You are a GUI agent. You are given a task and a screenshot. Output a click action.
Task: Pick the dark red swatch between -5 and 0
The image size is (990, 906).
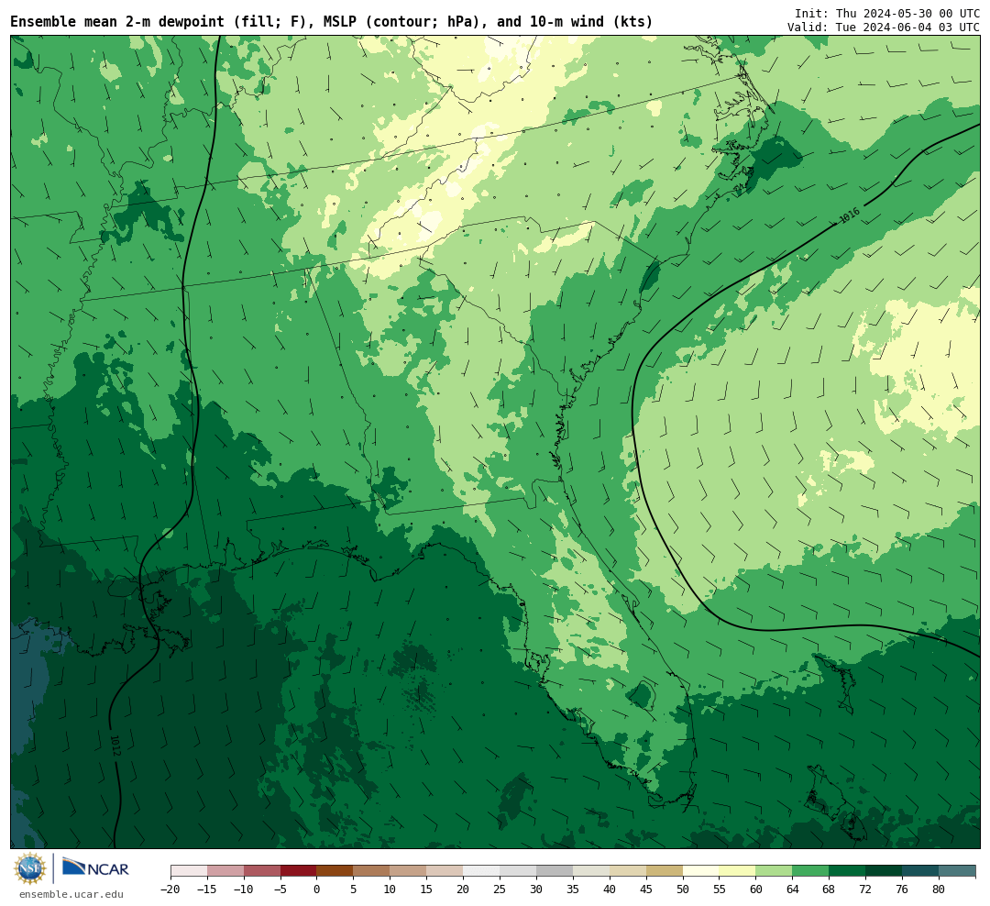tap(299, 871)
